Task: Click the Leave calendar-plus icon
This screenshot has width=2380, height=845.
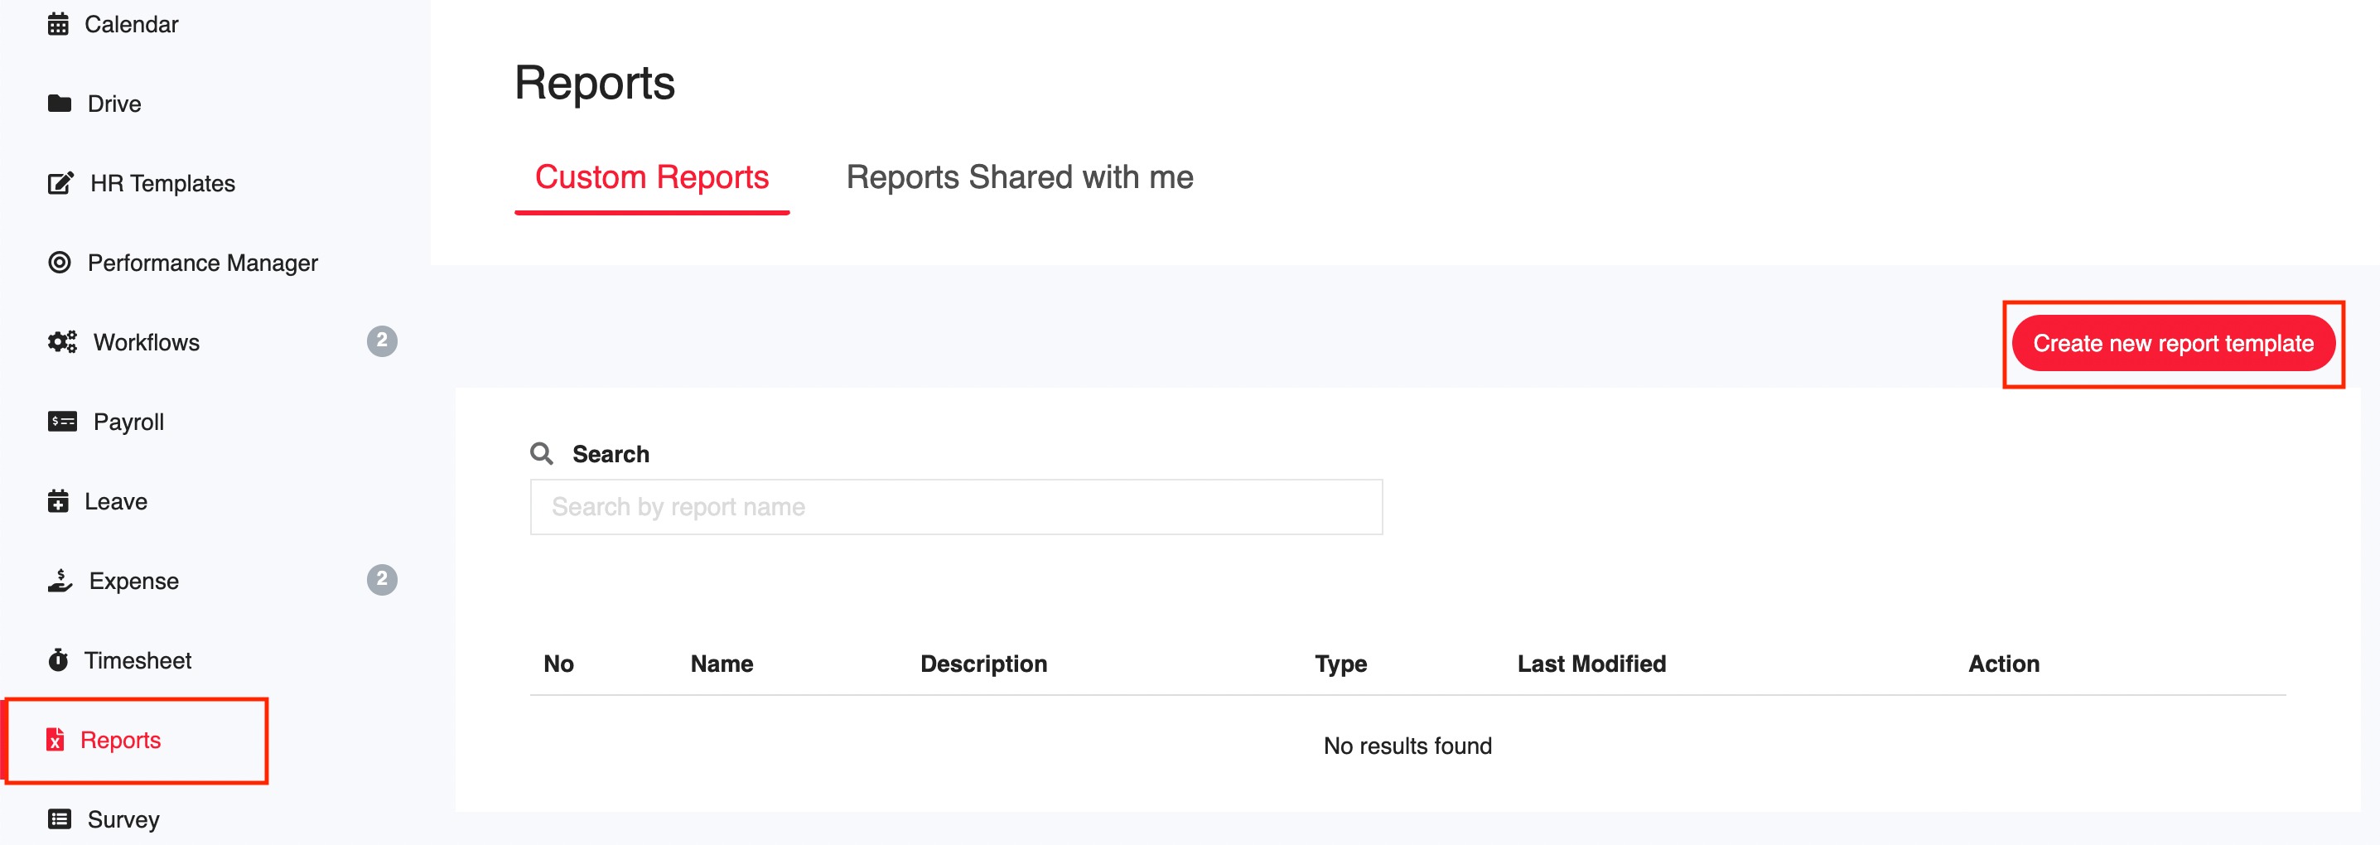Action: click(58, 500)
